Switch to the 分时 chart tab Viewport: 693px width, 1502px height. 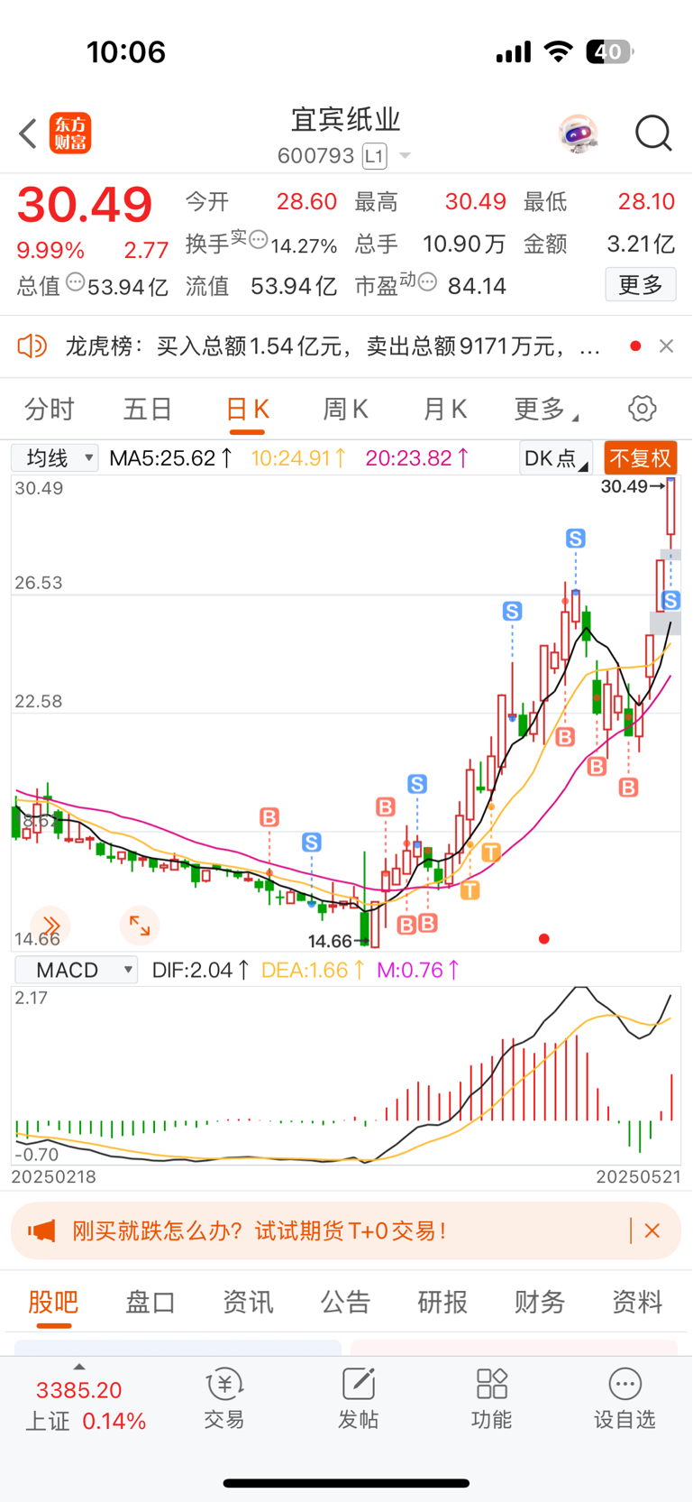[49, 410]
